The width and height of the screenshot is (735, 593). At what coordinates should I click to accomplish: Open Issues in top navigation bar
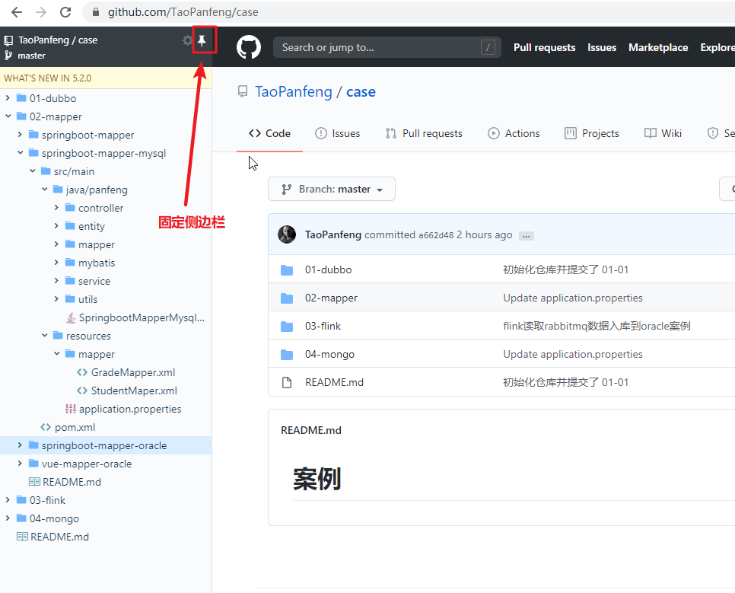602,47
